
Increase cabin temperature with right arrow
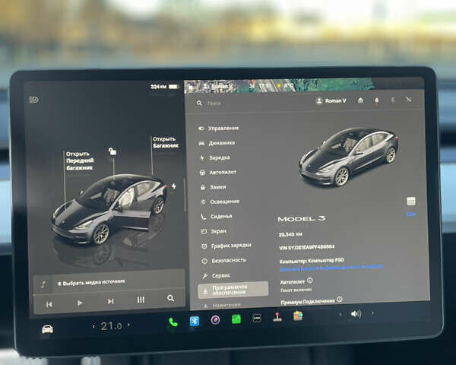(129, 325)
